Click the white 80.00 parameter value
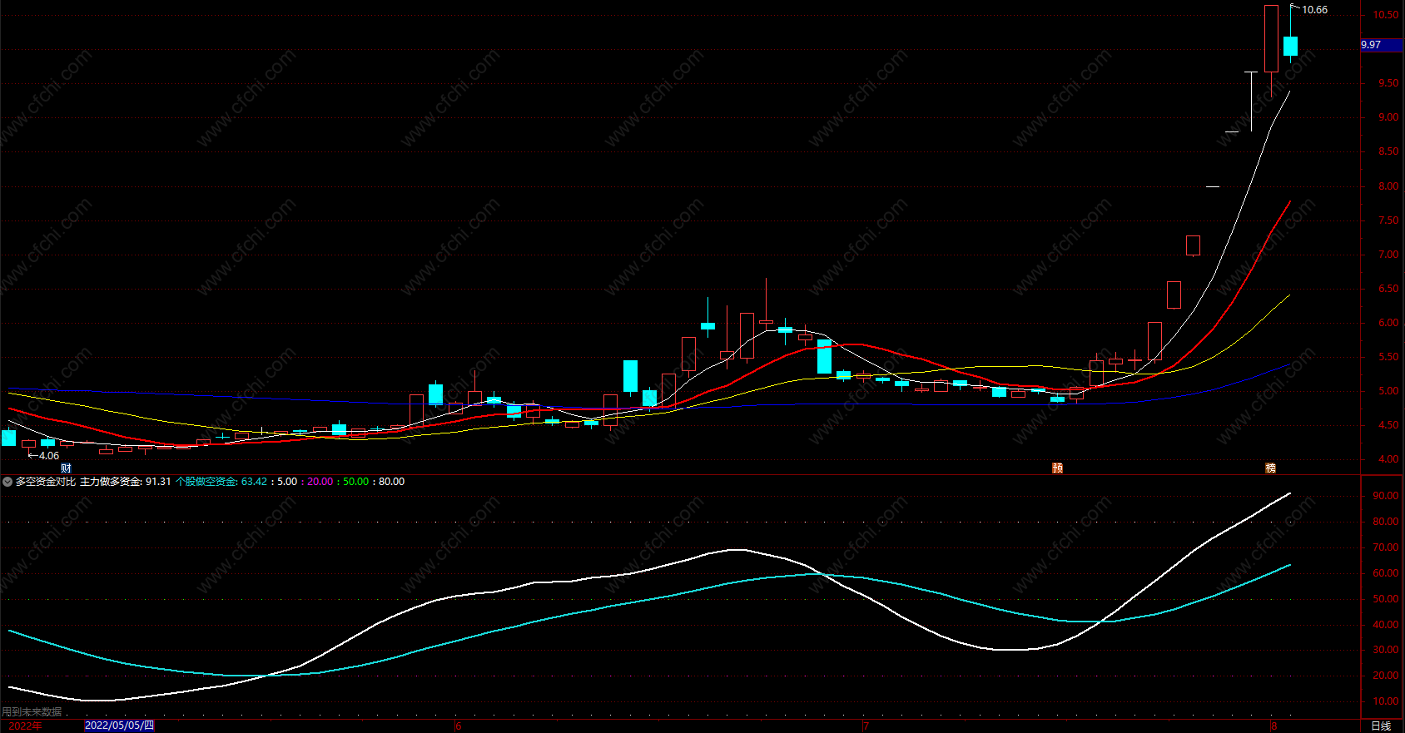This screenshot has width=1405, height=733. tap(391, 482)
